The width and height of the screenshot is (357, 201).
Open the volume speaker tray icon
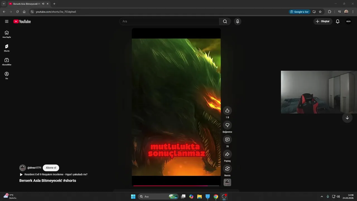click(x=338, y=197)
